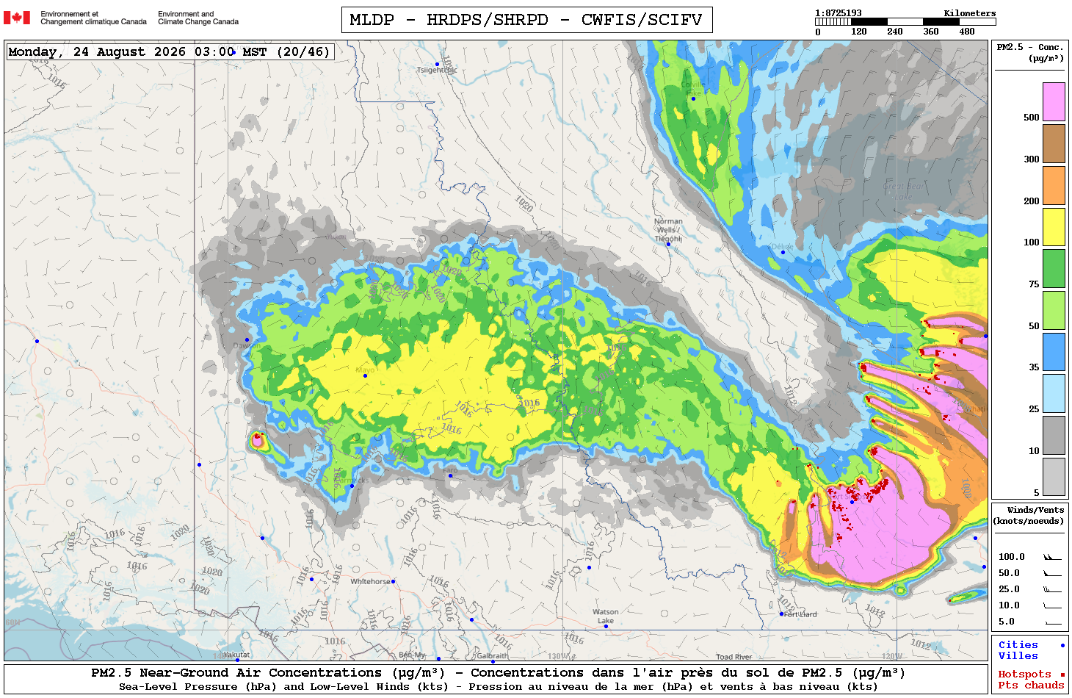
Task: Select the orange 200–300 legend swatch
Action: tap(1054, 185)
